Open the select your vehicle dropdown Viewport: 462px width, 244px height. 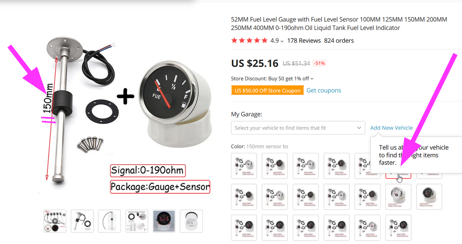coord(298,128)
